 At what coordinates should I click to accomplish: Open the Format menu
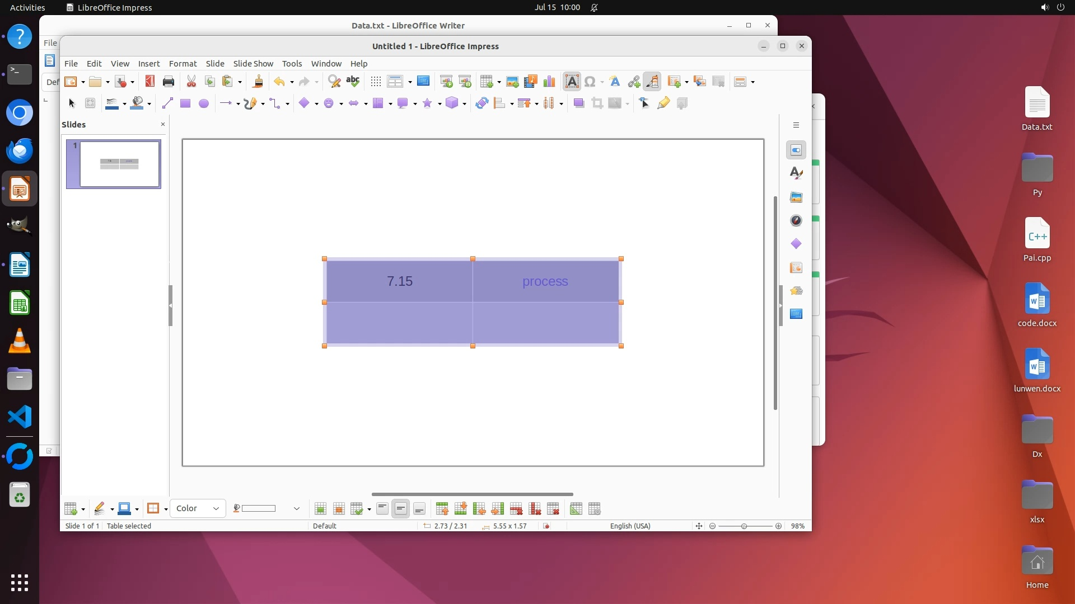point(183,63)
